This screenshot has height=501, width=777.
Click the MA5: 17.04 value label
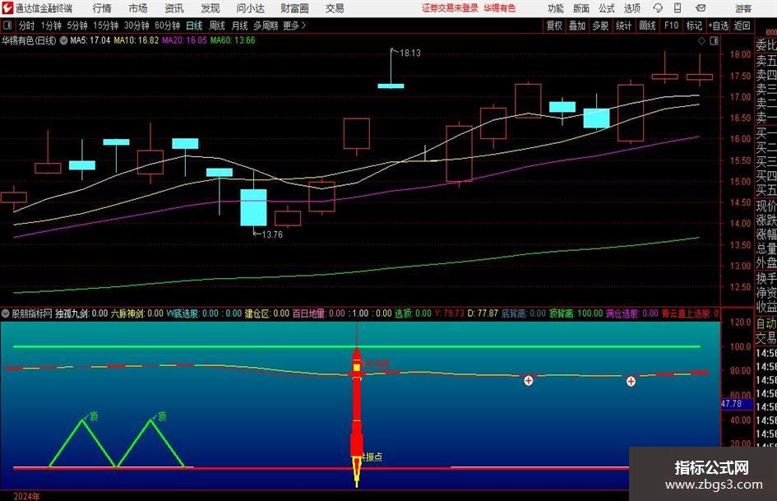tap(90, 40)
